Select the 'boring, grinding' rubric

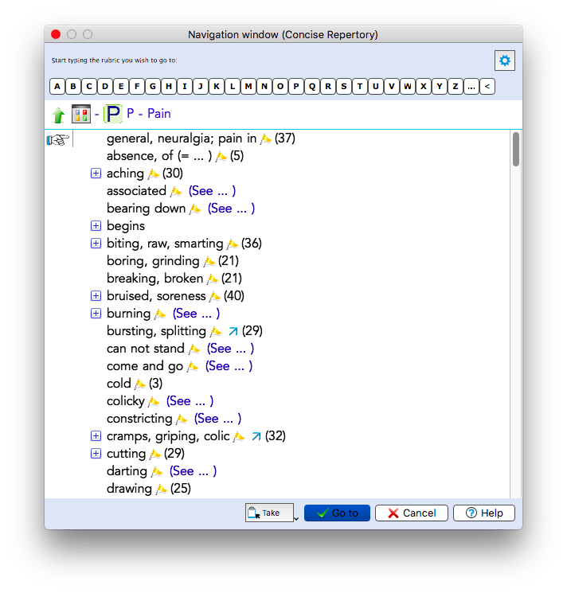153,261
